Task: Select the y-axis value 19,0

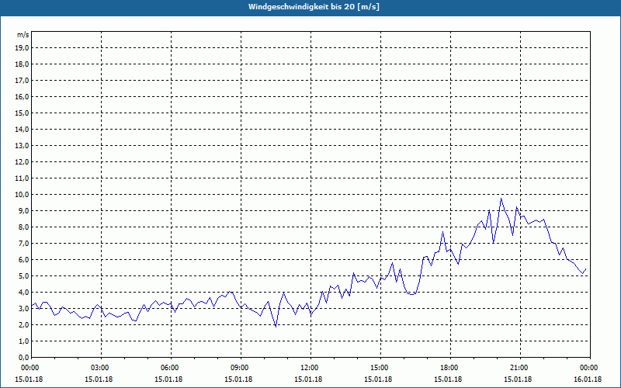Action: point(22,48)
